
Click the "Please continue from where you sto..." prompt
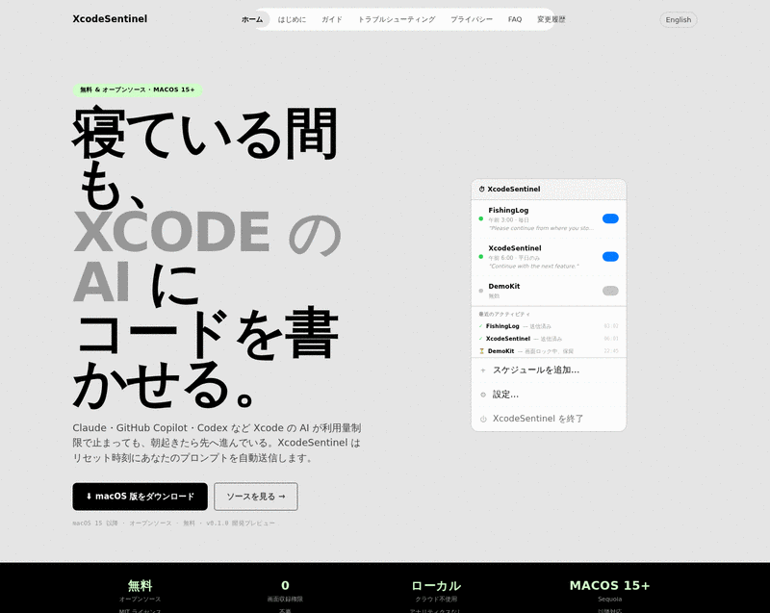pyautogui.click(x=541, y=228)
